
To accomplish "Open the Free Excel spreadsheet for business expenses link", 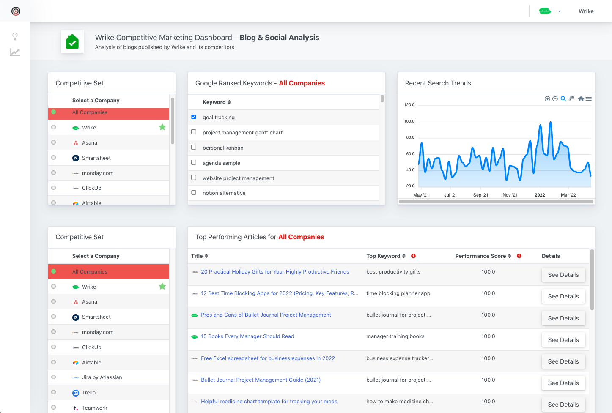I will [x=268, y=358].
